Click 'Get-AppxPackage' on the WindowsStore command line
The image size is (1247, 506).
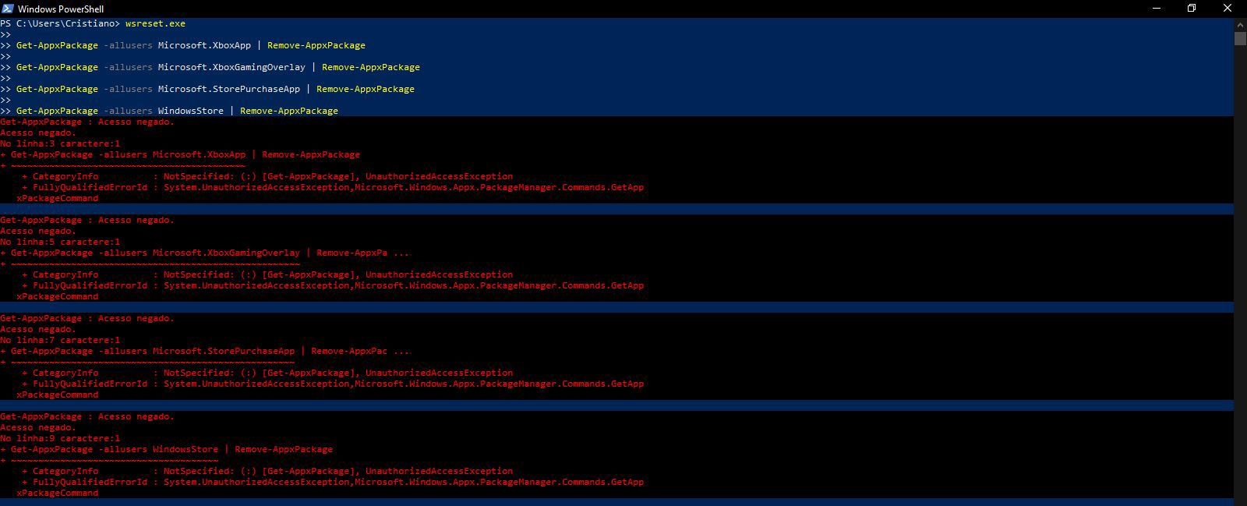click(x=57, y=111)
